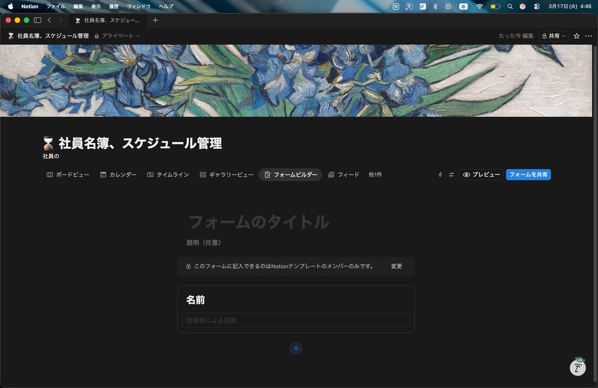Click 変更 to change form access

[x=397, y=266]
